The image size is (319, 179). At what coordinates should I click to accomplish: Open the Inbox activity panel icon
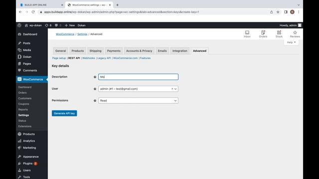[x=247, y=34]
